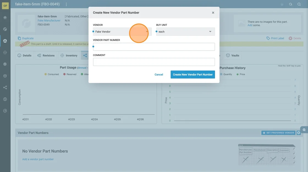The width and height of the screenshot is (308, 172).
Task: Go to Home in the left sidebar
Action: click(x=5, y=18)
